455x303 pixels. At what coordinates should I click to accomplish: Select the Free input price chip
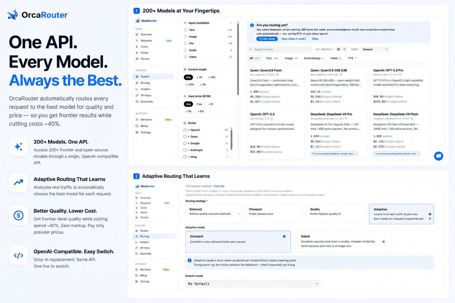point(199,104)
